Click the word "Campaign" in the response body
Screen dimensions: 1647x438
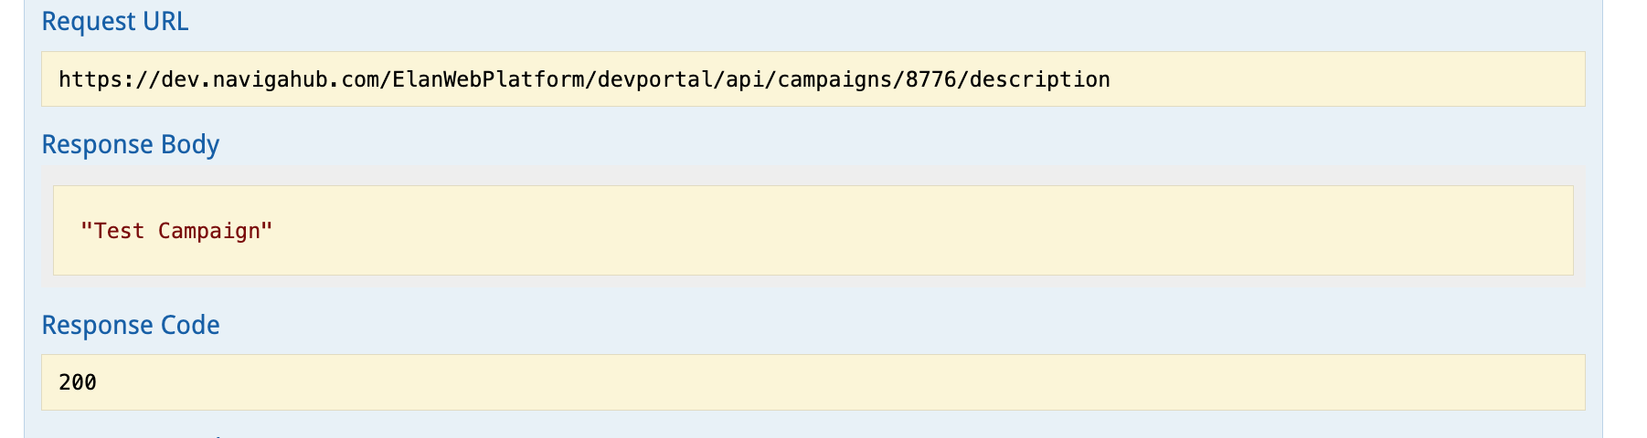[209, 231]
